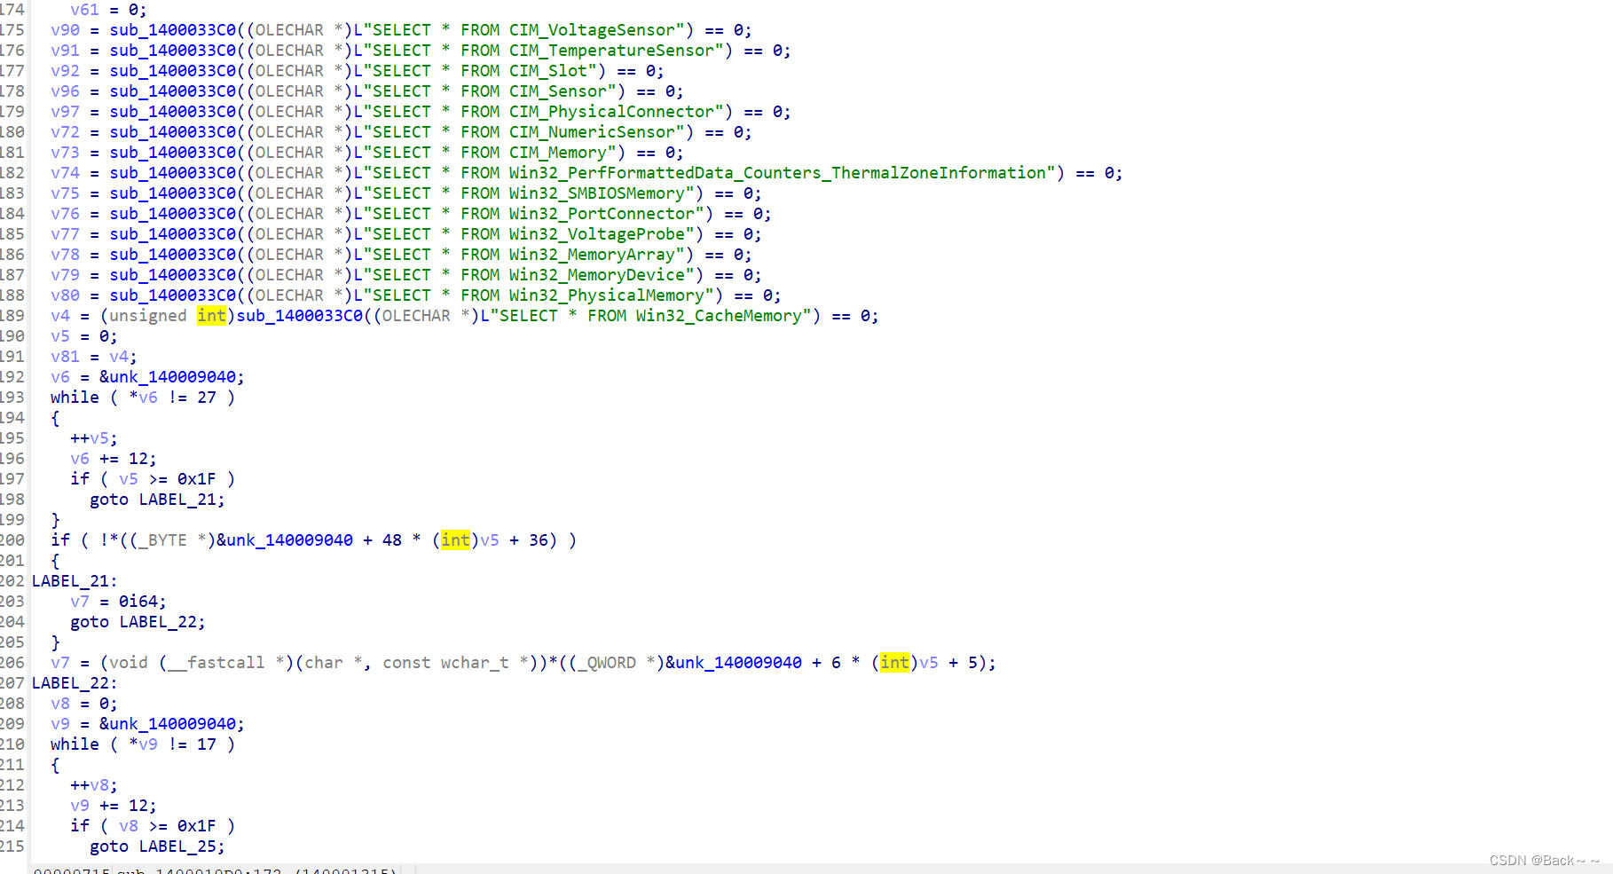
Task: Click the CIM_VoltageSensor query string
Action: (523, 30)
